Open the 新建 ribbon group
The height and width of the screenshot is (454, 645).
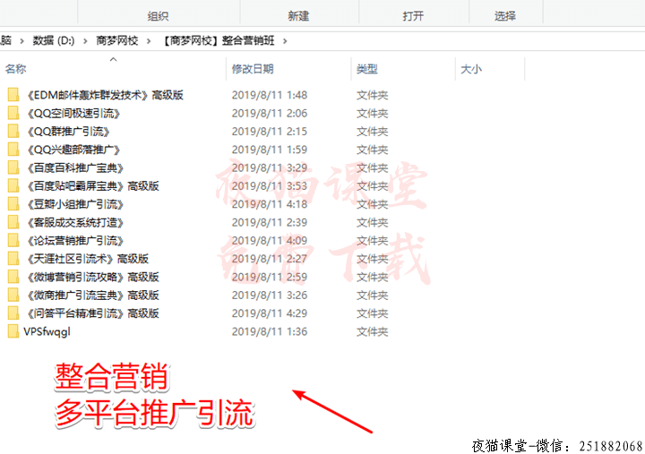[298, 16]
